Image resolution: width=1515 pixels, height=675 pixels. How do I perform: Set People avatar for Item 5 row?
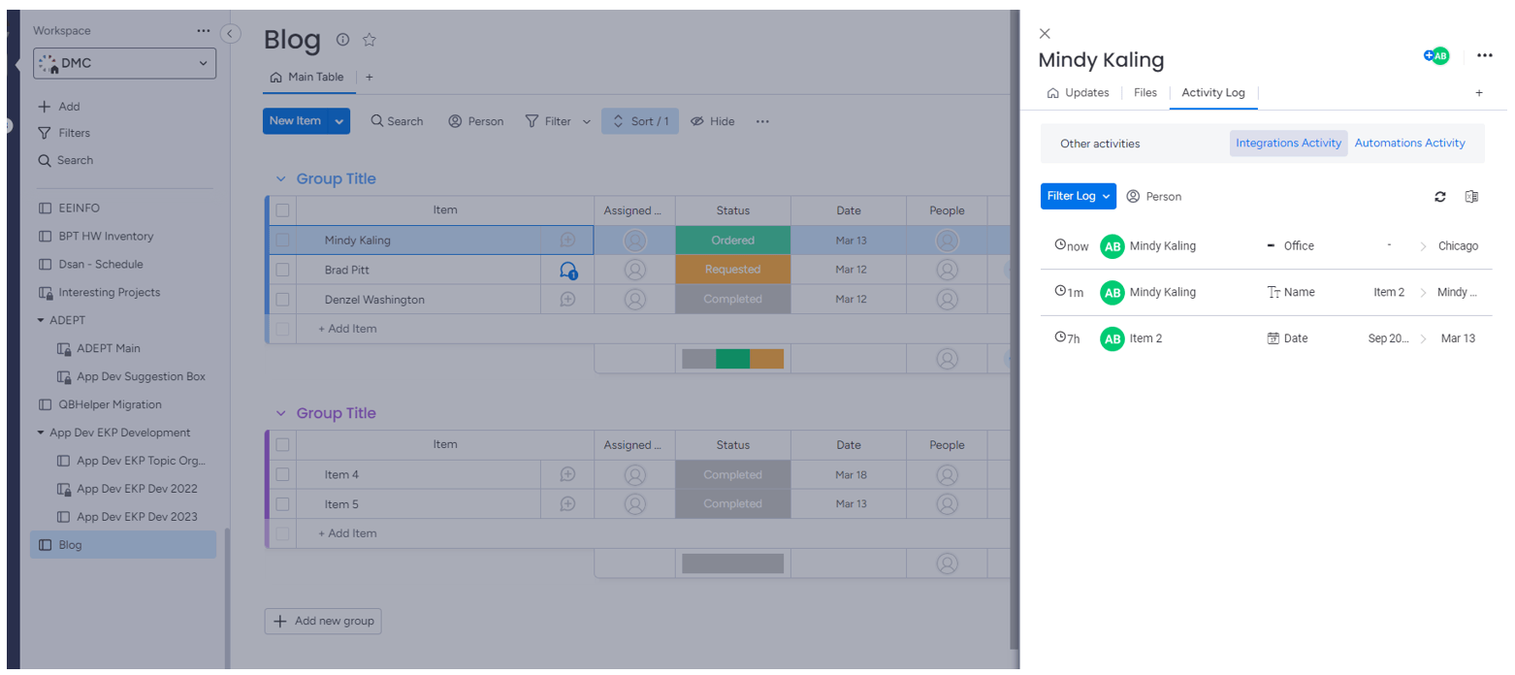click(947, 504)
